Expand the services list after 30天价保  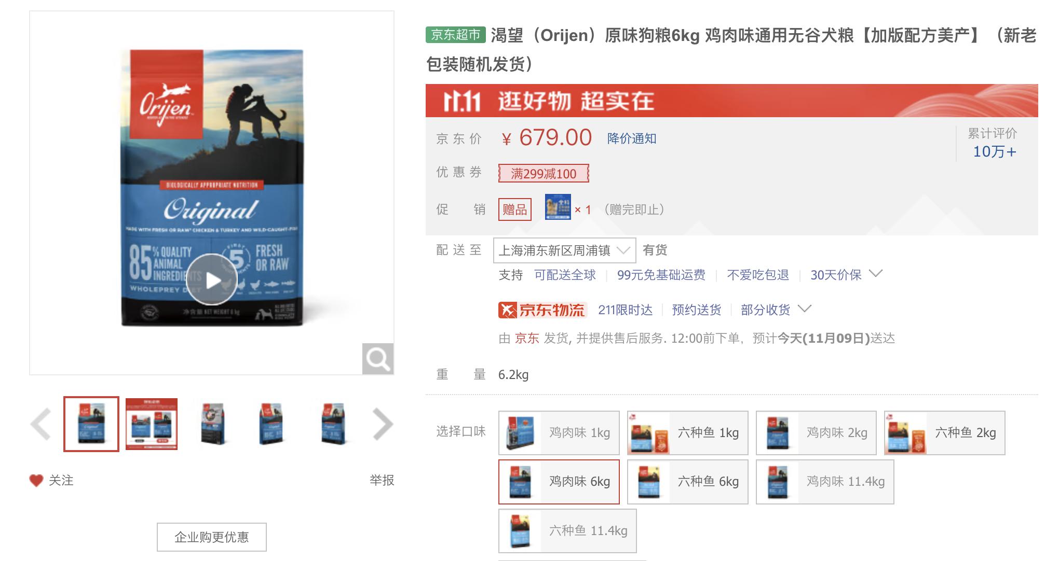tap(876, 274)
